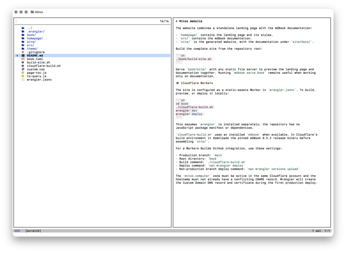Image resolution: width=346 pixels, height=253 pixels.
Task: Click the NOR mode indicator in status bar
Action: (17, 231)
